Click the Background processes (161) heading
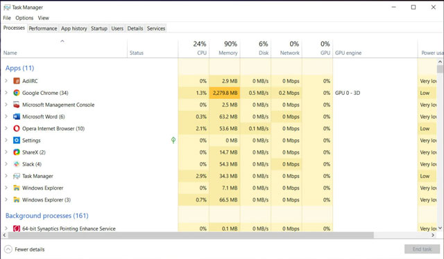The width and height of the screenshot is (444, 259). coord(46,216)
